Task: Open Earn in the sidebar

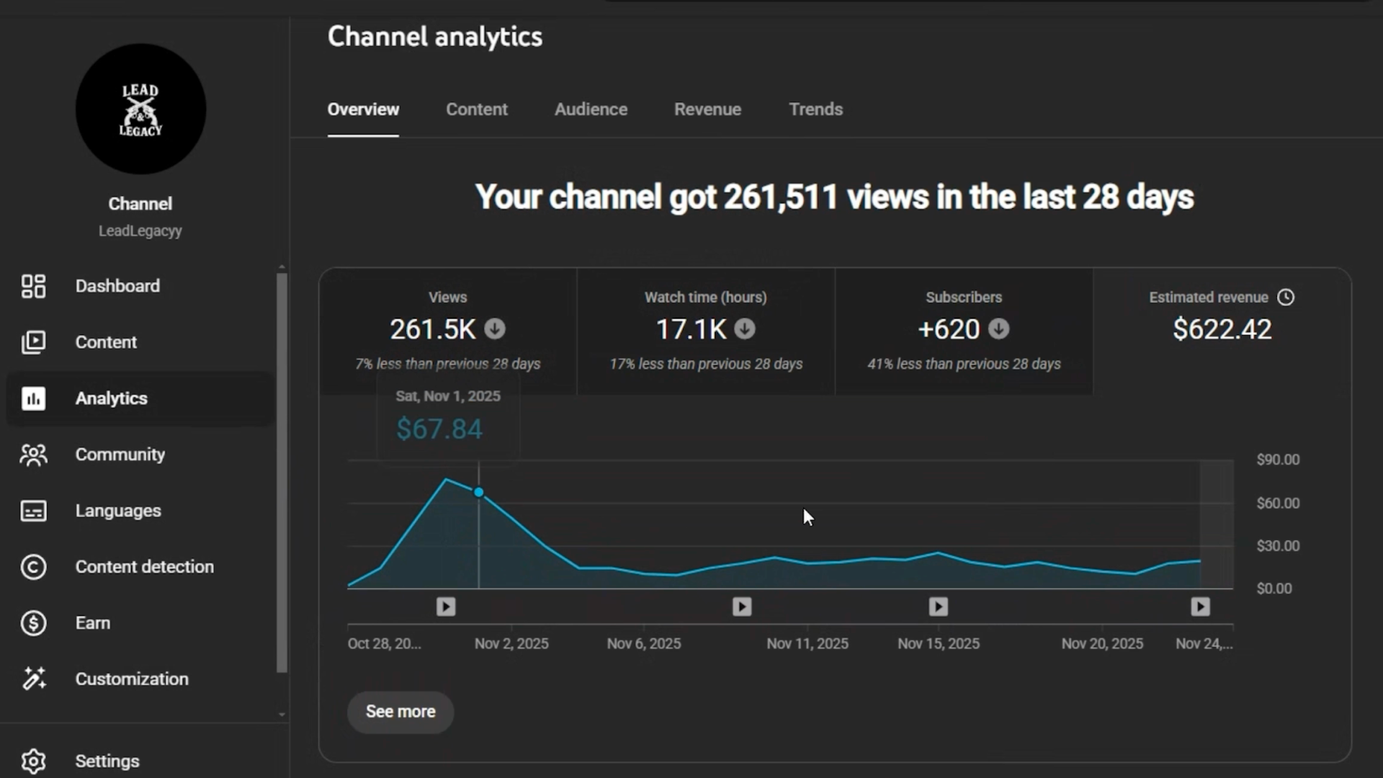Action: [140, 623]
